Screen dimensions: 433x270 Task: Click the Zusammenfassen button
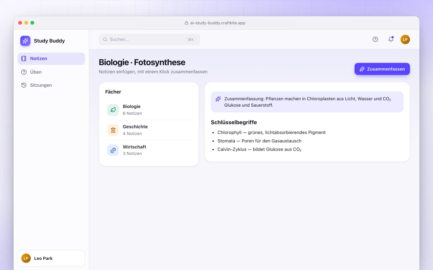(x=382, y=69)
